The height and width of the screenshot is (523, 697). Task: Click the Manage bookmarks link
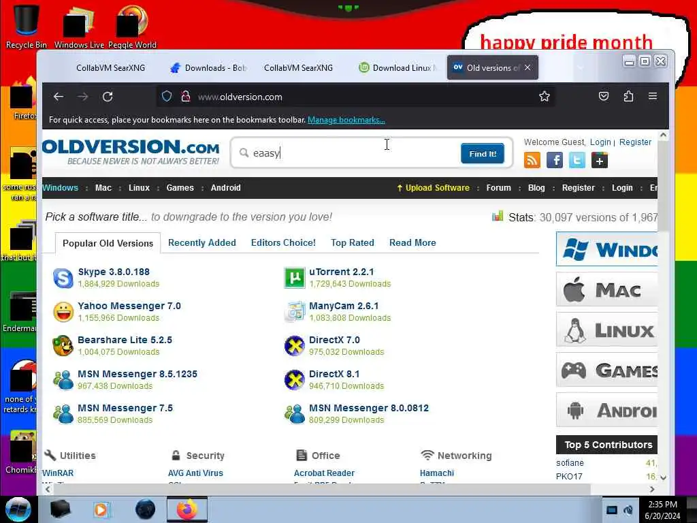coord(346,120)
